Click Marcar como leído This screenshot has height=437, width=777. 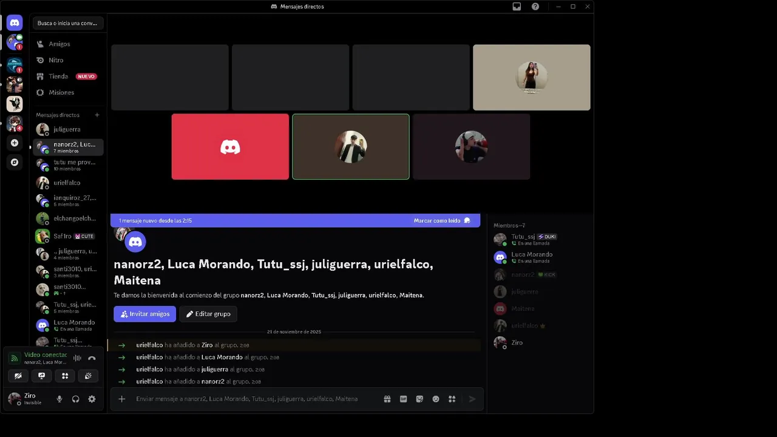pos(442,220)
